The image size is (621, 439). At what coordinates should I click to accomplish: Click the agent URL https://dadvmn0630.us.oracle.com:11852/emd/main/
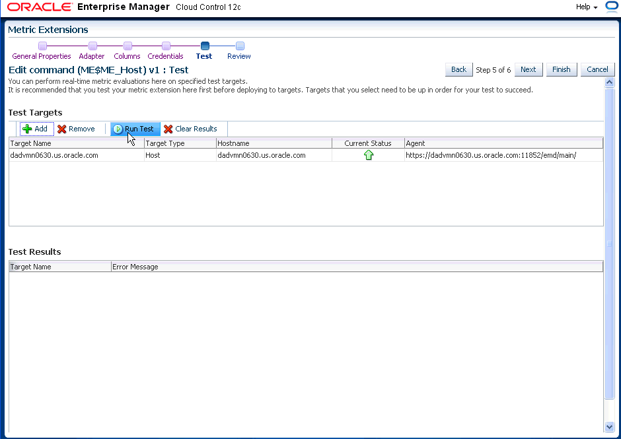[x=491, y=155]
